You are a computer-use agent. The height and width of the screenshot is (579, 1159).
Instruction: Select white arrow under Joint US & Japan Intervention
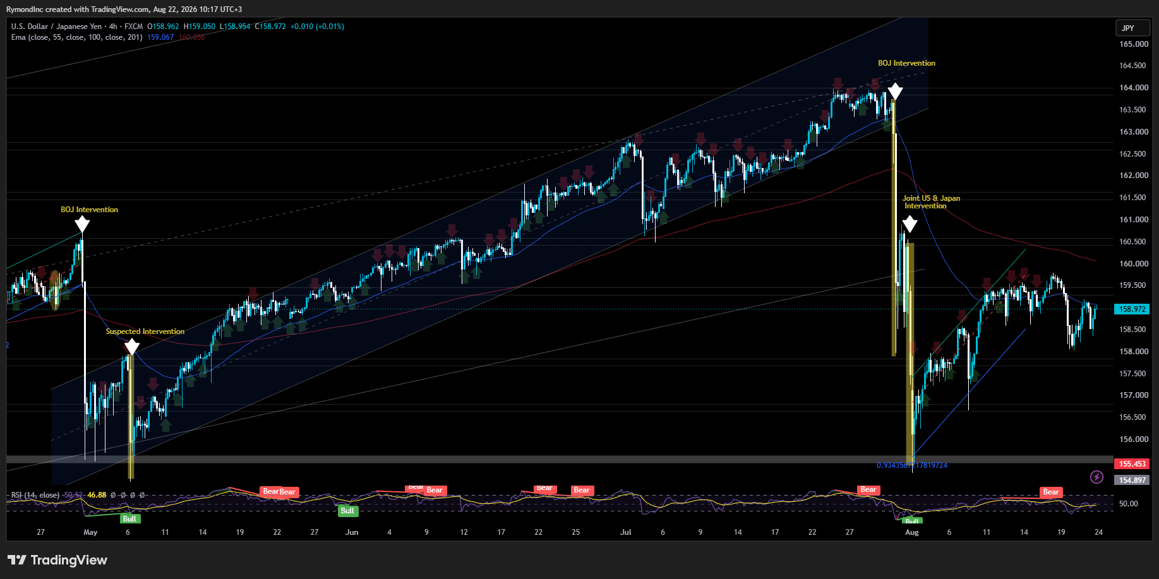click(910, 224)
